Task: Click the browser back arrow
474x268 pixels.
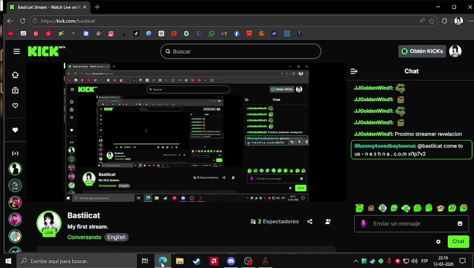Action: coord(10,21)
